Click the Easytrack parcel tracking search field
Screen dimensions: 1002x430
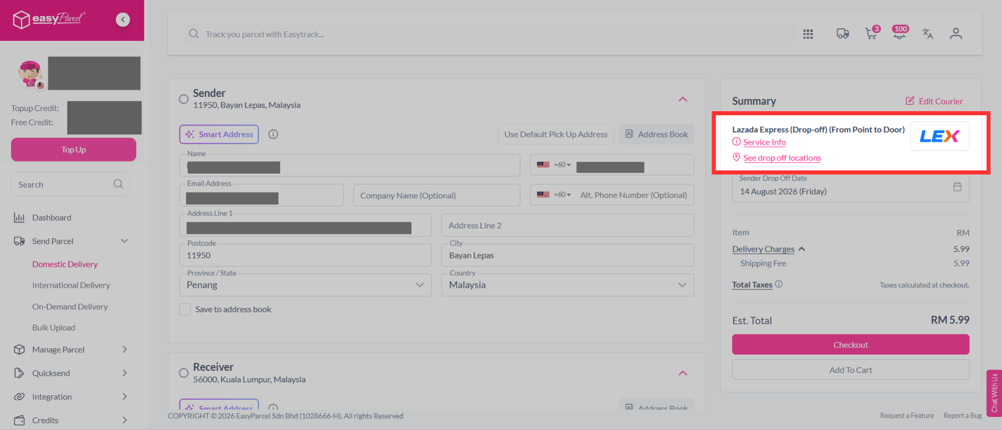tap(488, 34)
